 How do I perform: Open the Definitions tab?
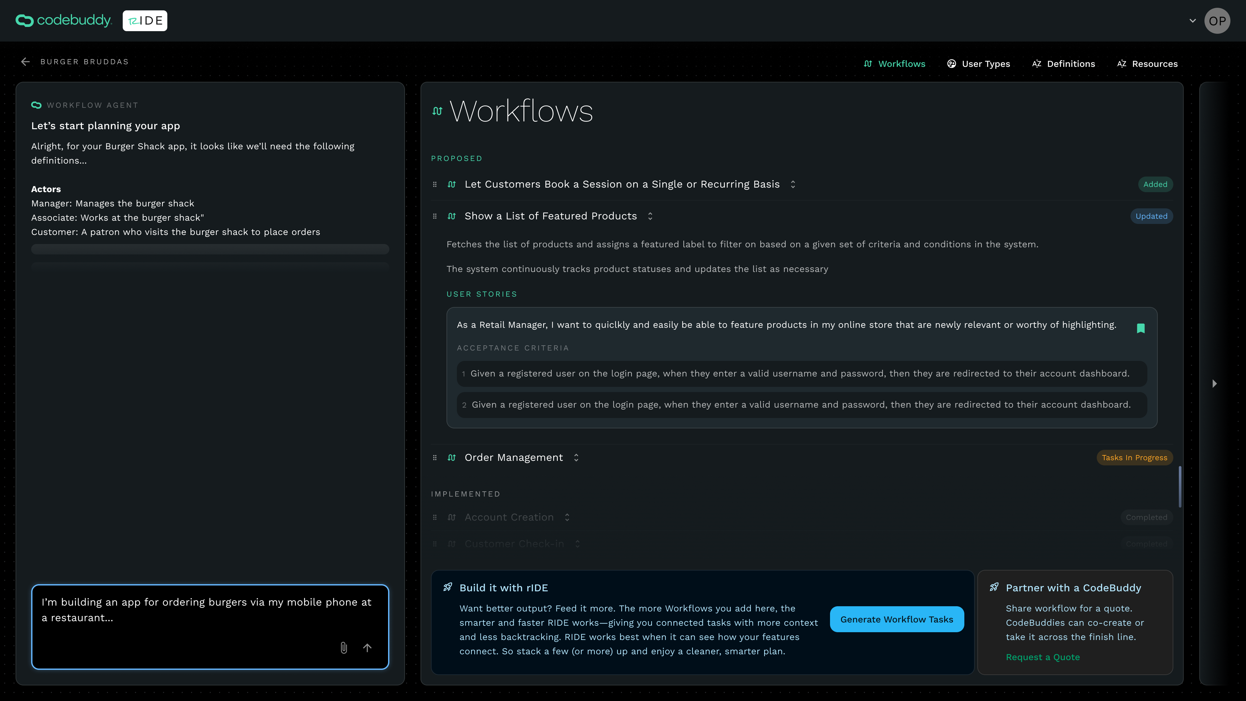[x=1064, y=64]
